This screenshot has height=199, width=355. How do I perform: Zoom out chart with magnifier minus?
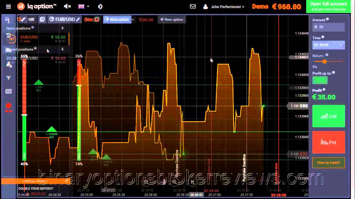coord(146,182)
